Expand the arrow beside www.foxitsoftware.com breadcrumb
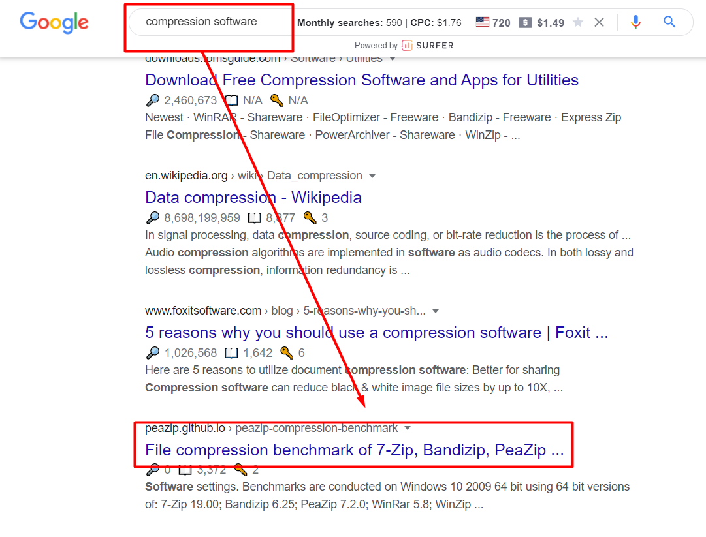Screen dimensions: 706x537 (436, 311)
